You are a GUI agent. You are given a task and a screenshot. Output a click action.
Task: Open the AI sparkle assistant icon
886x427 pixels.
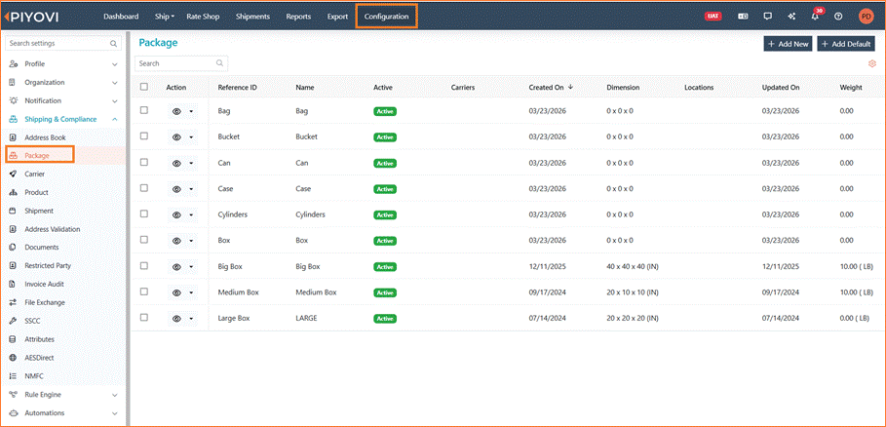(791, 17)
